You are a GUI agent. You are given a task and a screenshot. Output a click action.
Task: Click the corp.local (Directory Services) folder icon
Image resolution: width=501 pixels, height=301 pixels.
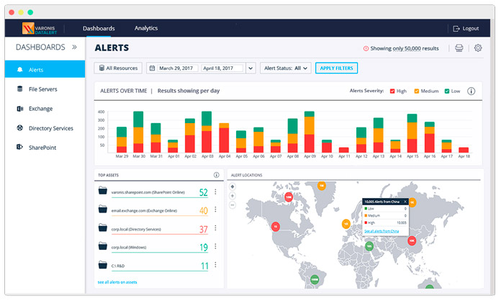click(x=102, y=228)
